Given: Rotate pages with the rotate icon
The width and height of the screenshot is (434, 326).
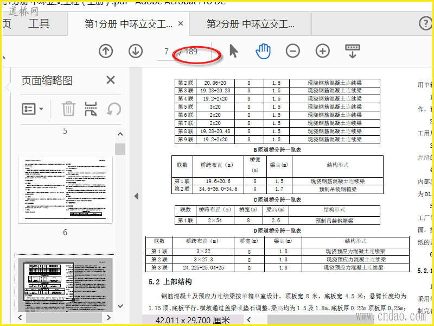Looking at the screenshot, I should click(114, 109).
